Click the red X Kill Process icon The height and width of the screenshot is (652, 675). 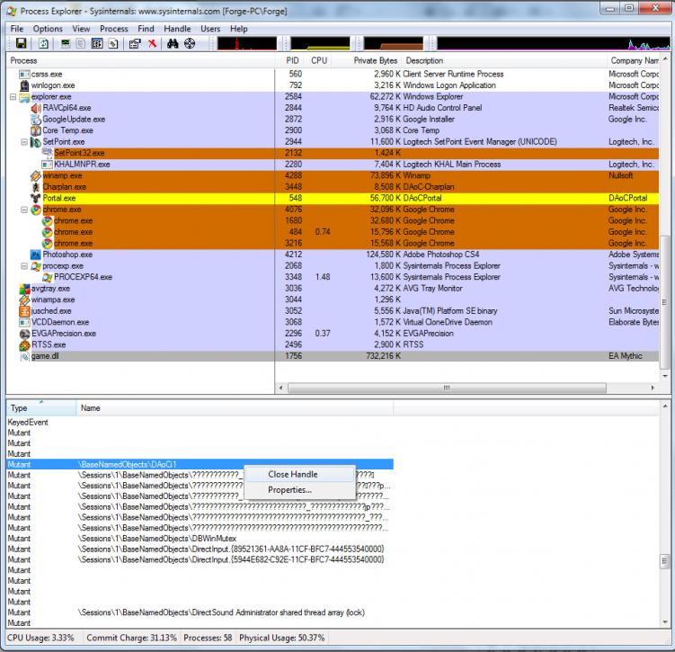152,43
